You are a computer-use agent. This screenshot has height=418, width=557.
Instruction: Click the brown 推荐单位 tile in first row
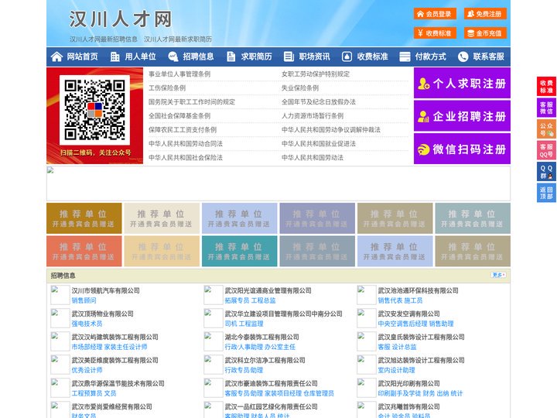click(84, 218)
